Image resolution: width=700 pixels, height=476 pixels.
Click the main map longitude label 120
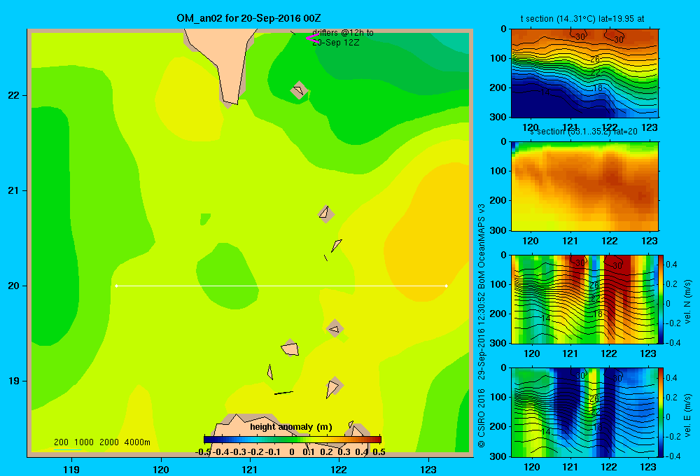[x=161, y=469]
